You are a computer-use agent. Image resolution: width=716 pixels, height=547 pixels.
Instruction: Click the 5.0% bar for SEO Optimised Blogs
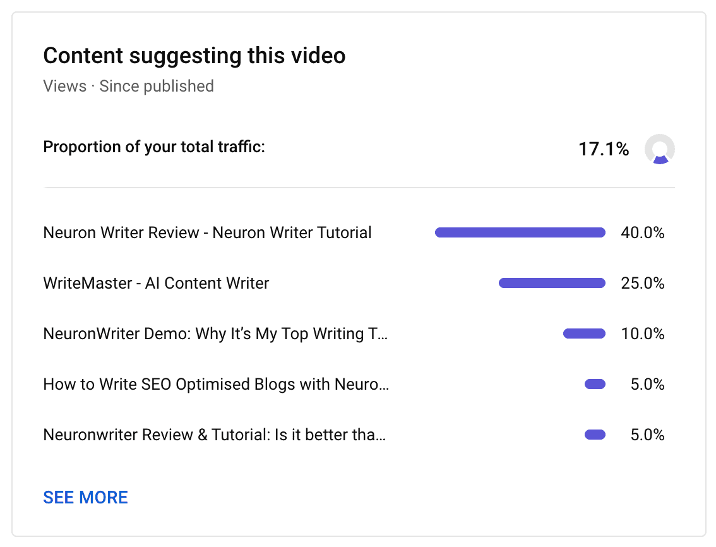pyautogui.click(x=595, y=384)
